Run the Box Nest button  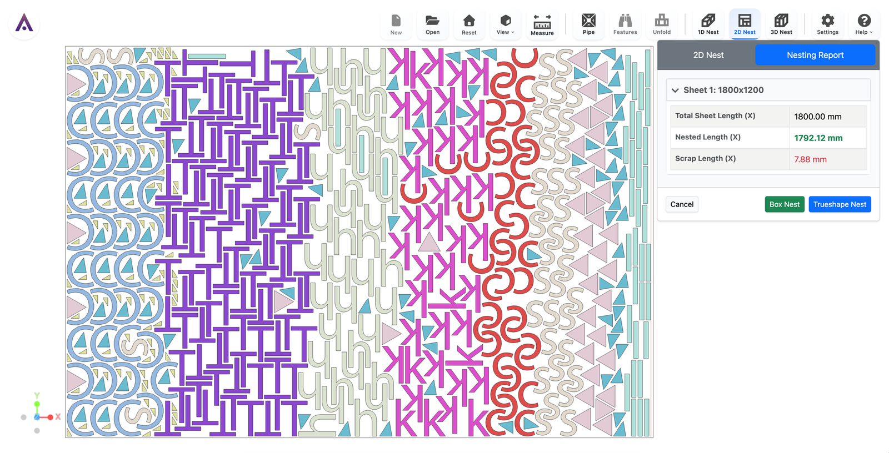pos(785,204)
